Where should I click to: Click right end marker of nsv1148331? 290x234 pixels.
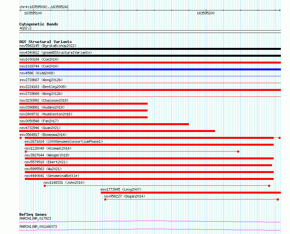click(x=269, y=186)
